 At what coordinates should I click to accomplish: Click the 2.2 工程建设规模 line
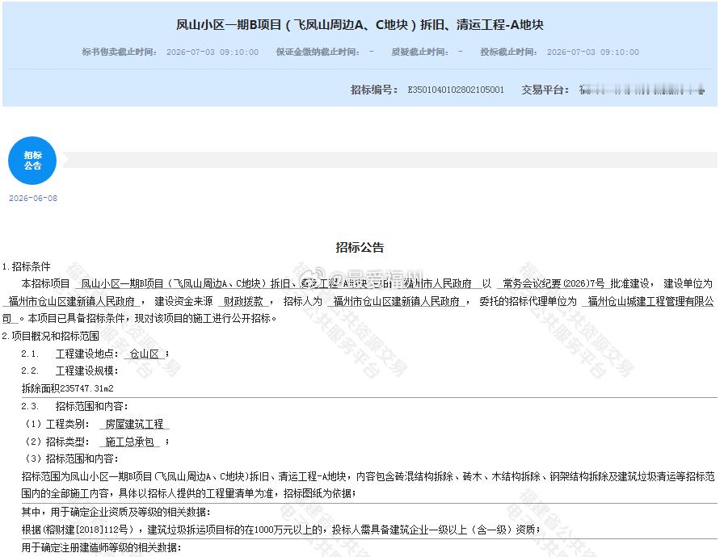(x=69, y=371)
